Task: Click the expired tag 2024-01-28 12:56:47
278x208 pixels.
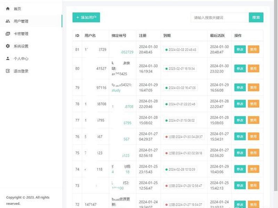Action: point(184,186)
